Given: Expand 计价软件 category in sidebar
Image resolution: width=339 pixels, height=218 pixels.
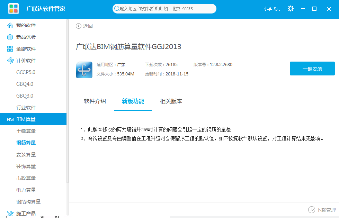Looking at the screenshot, I should click(26, 61).
